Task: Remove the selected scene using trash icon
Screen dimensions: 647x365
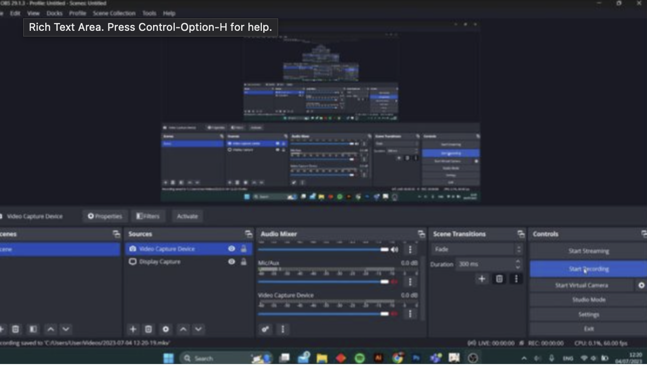Action: (x=16, y=329)
